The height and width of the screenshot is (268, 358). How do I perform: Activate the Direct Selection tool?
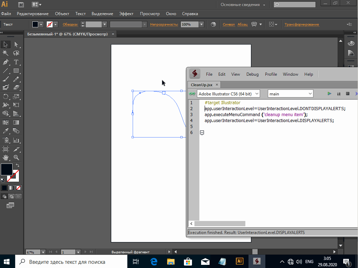tap(16, 45)
